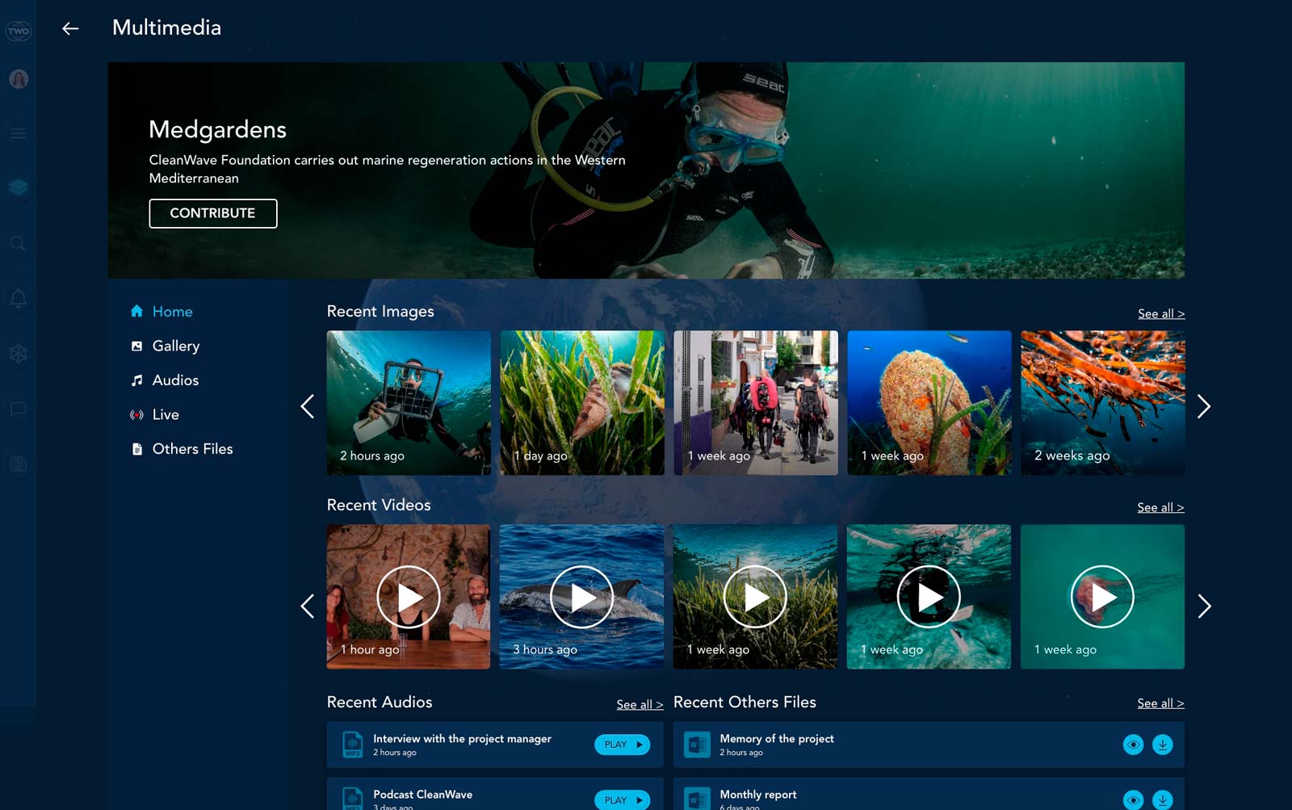This screenshot has height=810, width=1292.
Task: Go to the Live section
Action: click(x=154, y=414)
